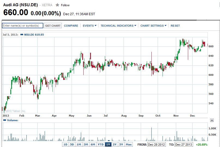
Task: Switch chart to 3M range
Action: (x=86, y=145)
